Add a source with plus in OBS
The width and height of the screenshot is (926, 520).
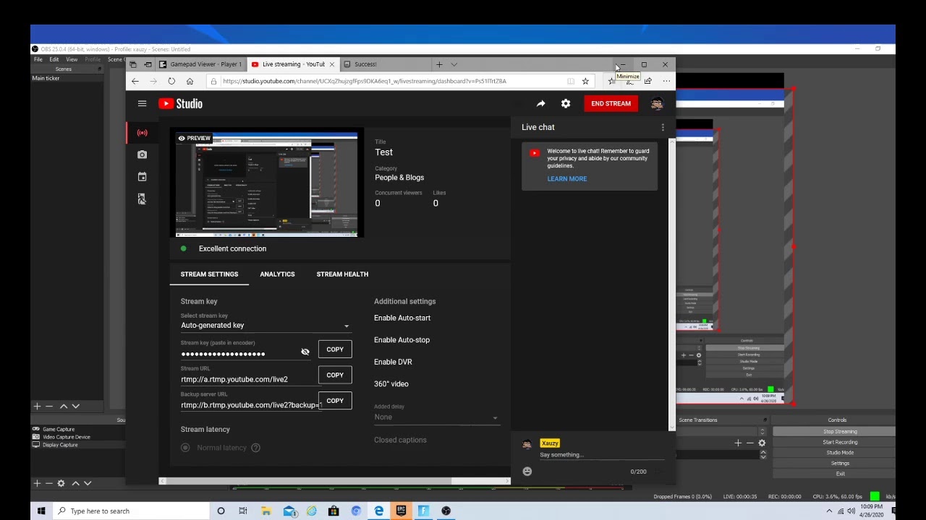(37, 483)
